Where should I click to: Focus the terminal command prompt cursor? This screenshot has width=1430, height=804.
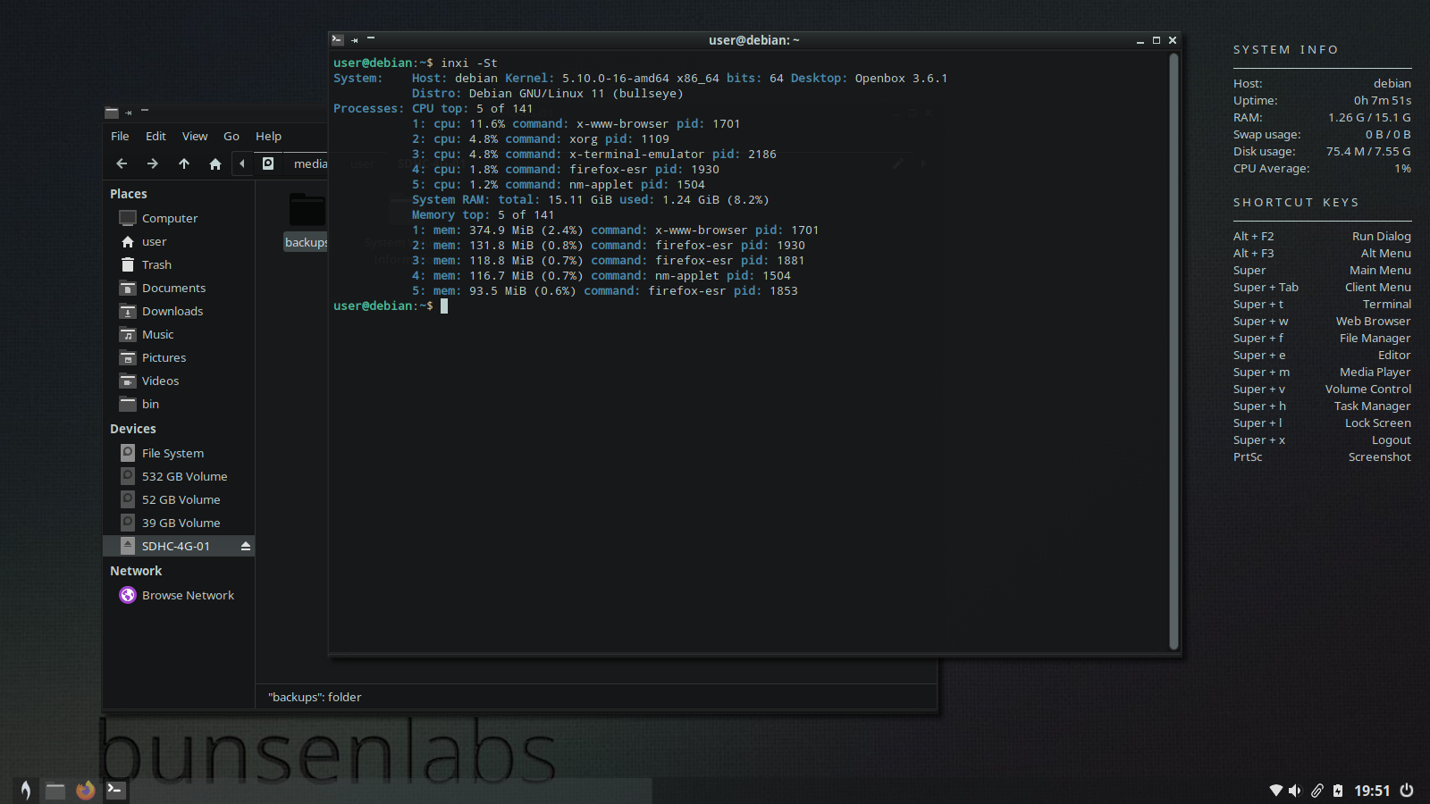pyautogui.click(x=444, y=306)
